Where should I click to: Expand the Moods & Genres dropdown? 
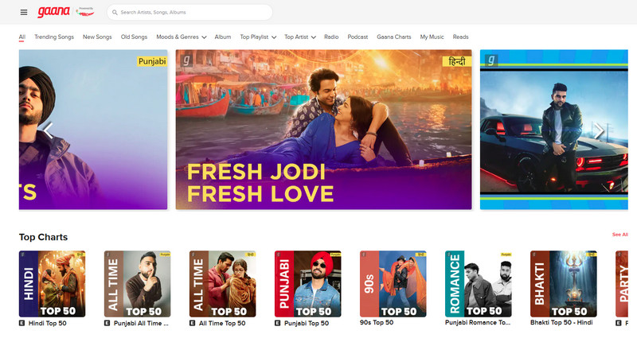181,37
